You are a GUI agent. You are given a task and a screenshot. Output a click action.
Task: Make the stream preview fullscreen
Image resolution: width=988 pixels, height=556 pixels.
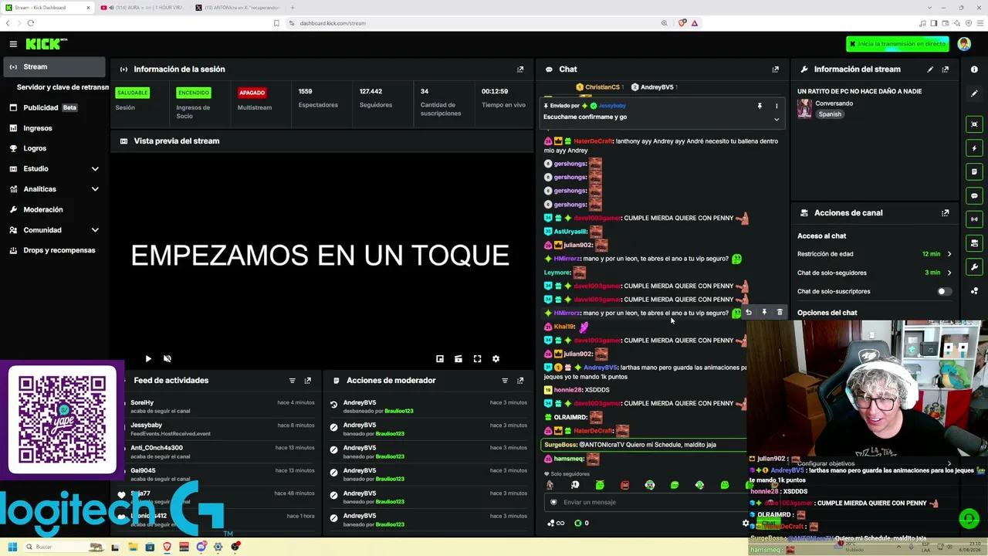tap(477, 359)
